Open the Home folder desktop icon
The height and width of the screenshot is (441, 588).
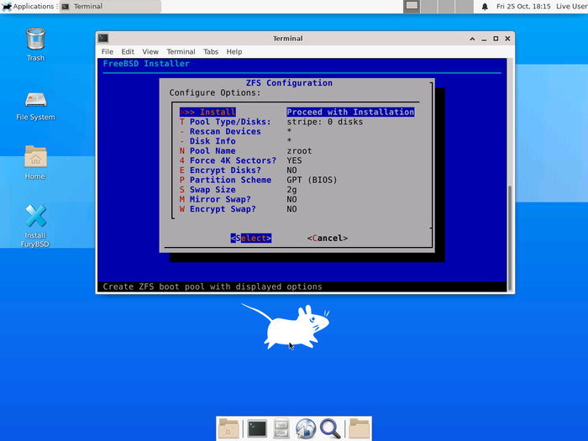tap(35, 162)
